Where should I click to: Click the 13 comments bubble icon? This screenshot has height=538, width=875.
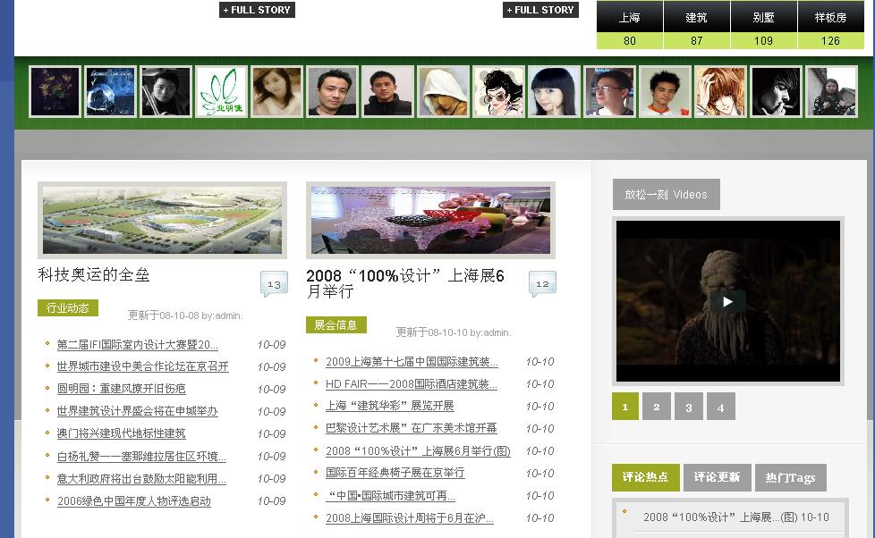coord(274,284)
